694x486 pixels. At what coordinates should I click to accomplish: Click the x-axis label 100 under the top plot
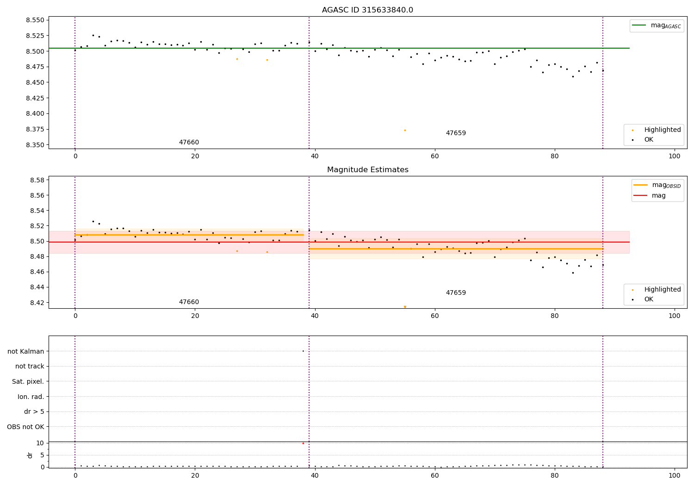(675, 156)
